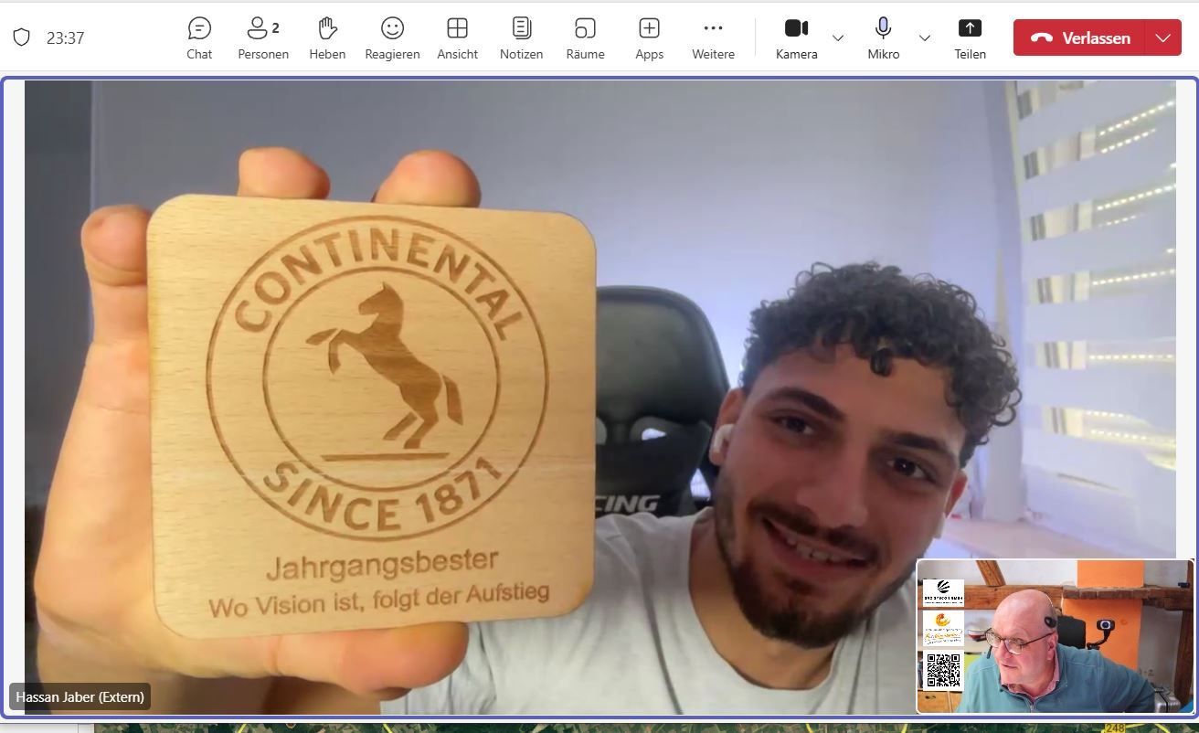Open meeting Notizen
The height and width of the screenshot is (733, 1199).
pos(521,38)
